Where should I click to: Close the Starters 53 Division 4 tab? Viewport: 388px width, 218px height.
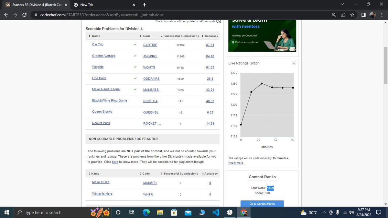(65, 5)
